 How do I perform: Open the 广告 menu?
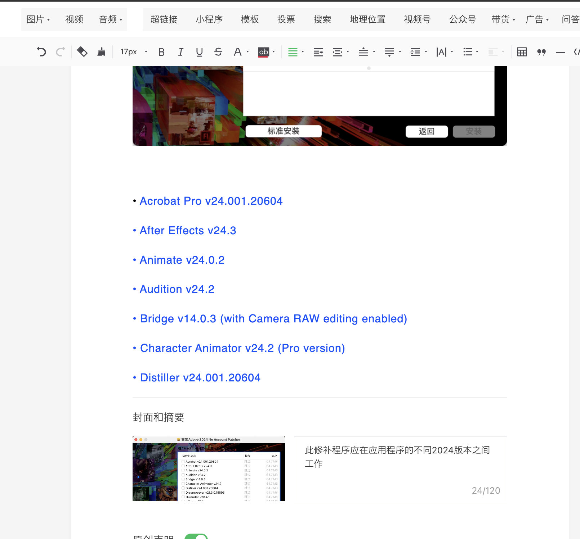click(537, 19)
